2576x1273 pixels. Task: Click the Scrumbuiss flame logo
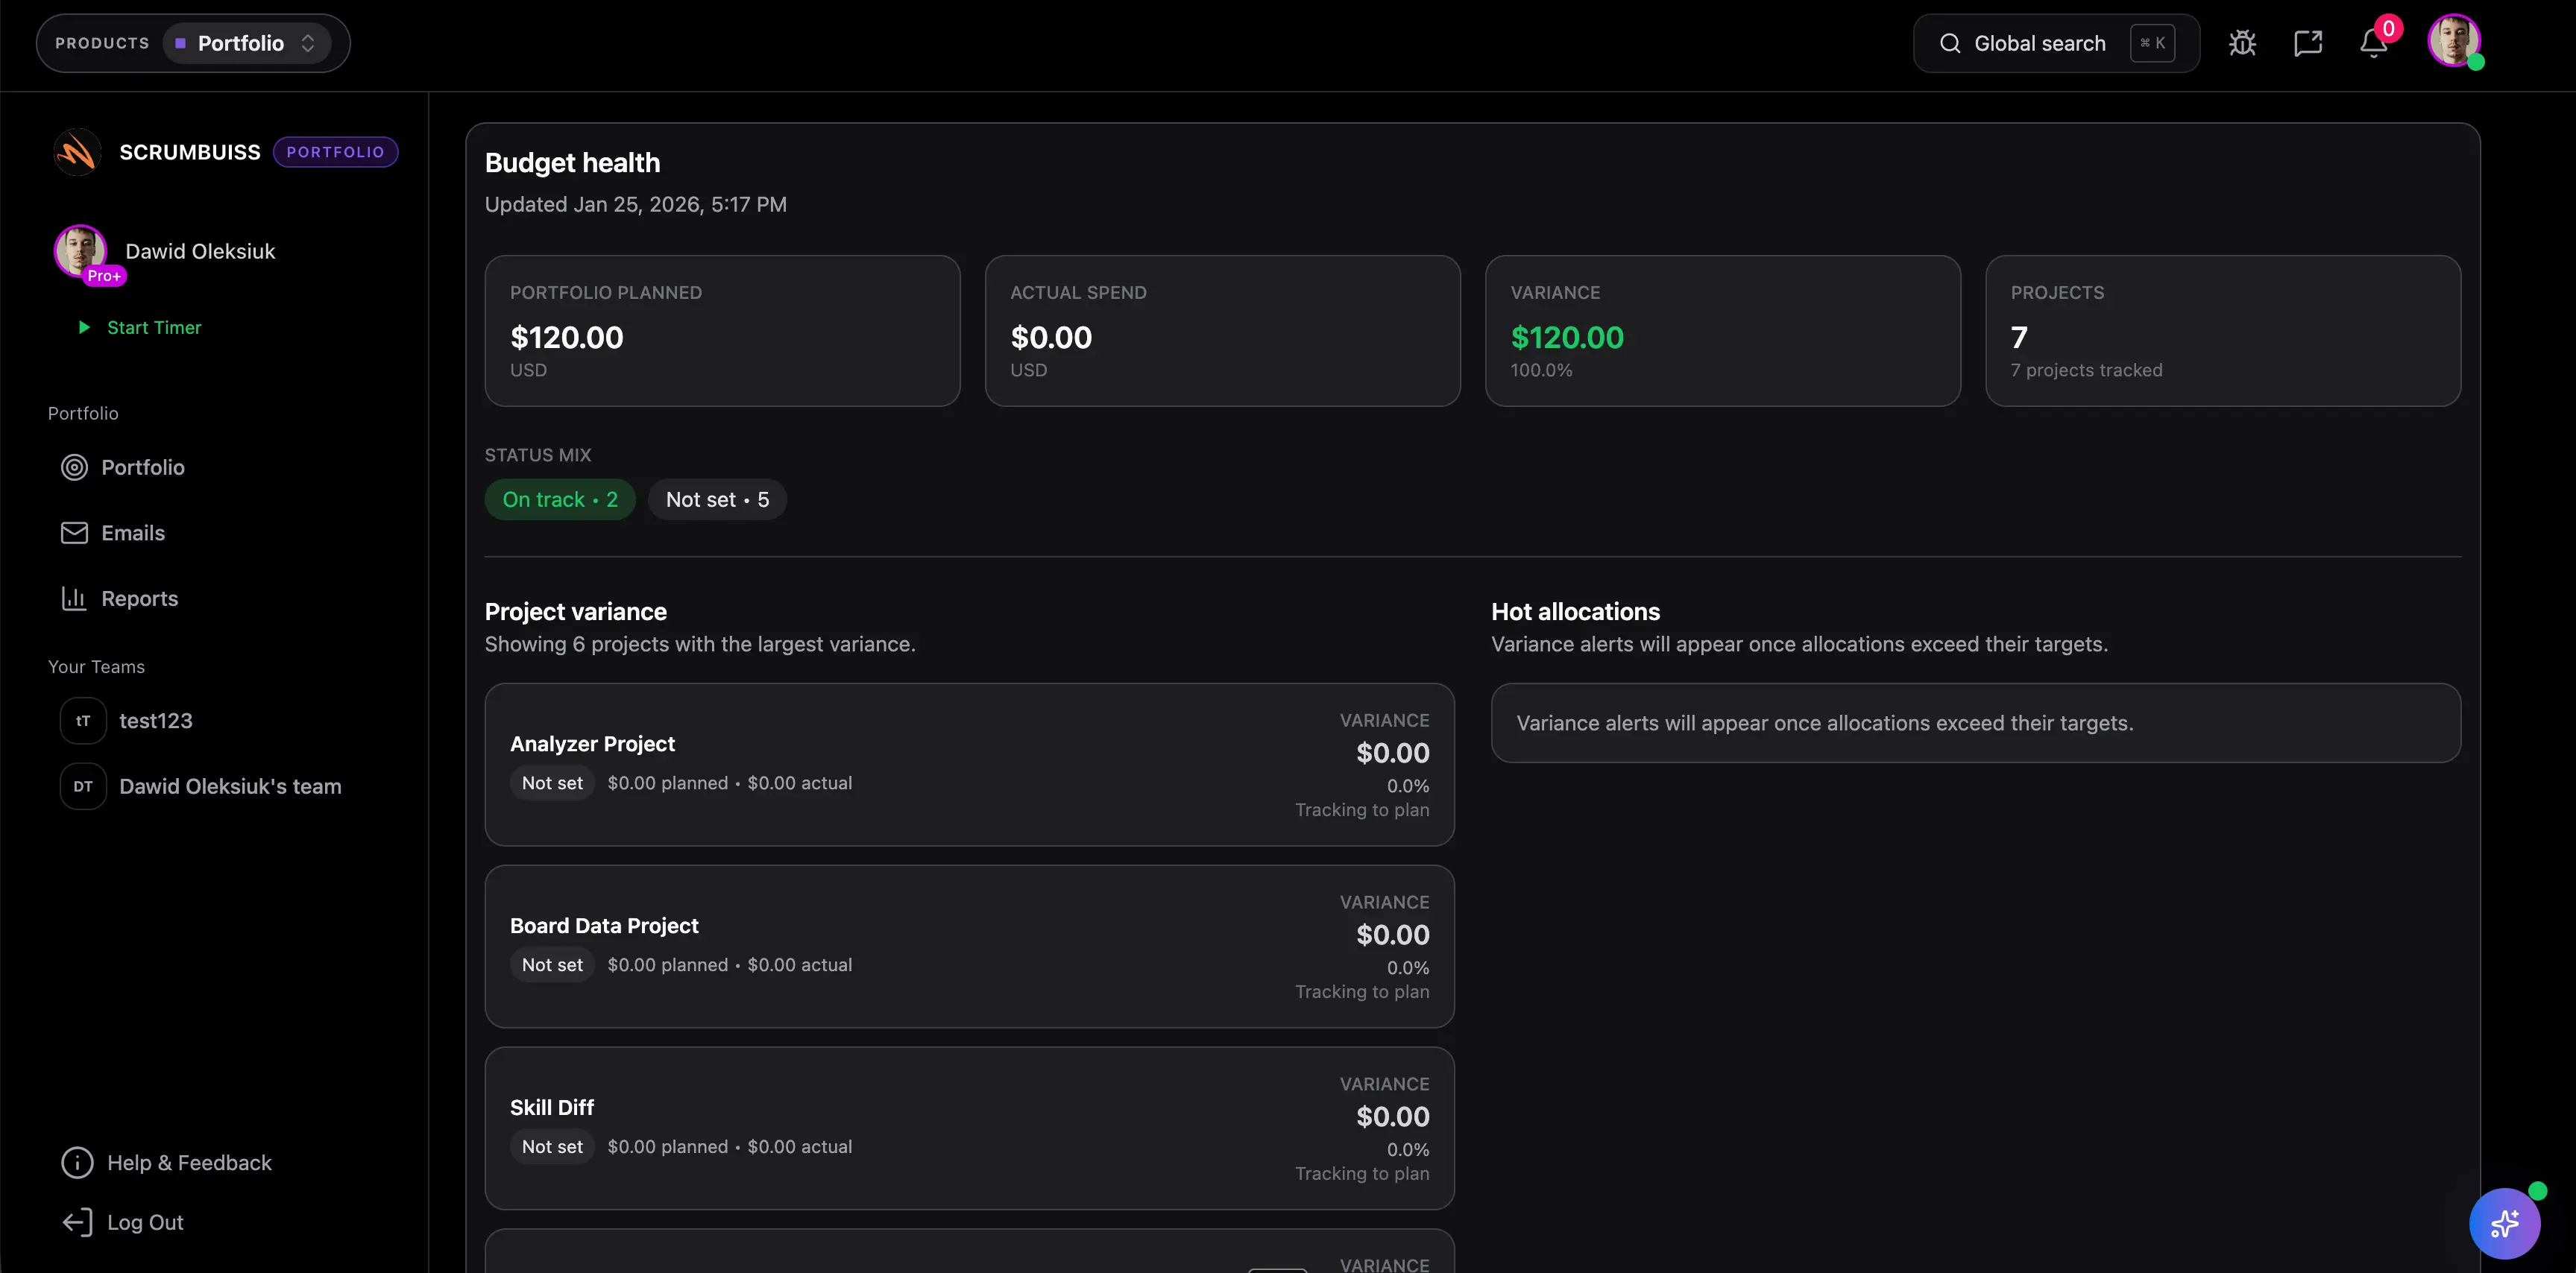[x=77, y=151]
